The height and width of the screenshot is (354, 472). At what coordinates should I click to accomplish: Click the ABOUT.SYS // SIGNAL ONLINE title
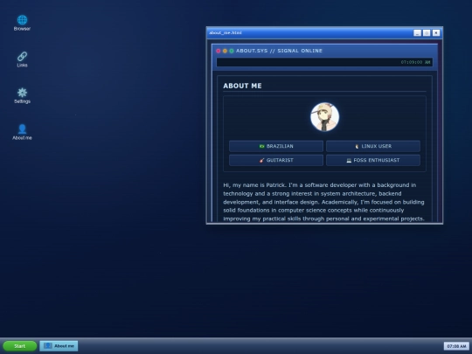(279, 51)
